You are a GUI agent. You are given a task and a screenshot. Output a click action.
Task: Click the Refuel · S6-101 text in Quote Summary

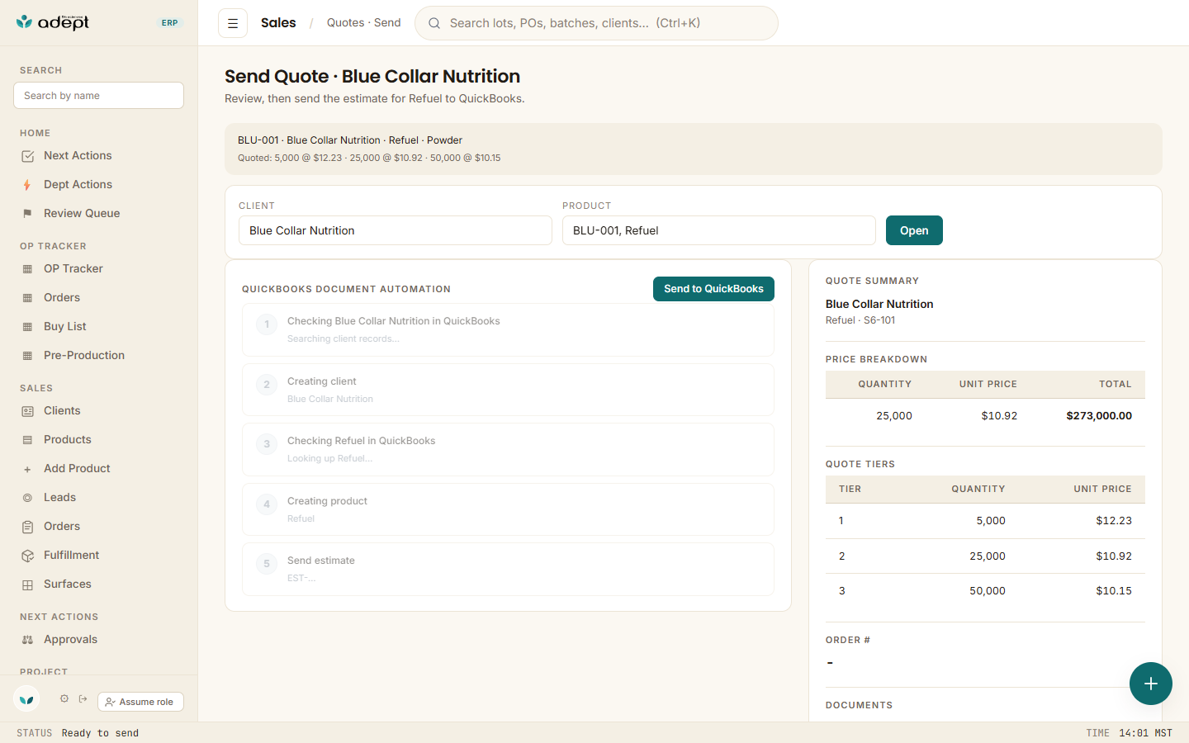tap(860, 320)
